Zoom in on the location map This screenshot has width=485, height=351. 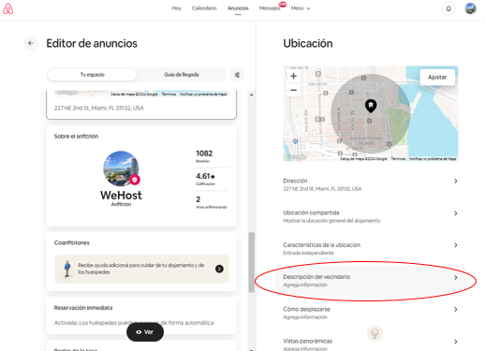coord(293,76)
